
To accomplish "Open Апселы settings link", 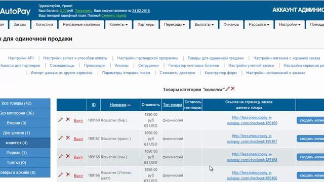I will (x=121, y=65).
